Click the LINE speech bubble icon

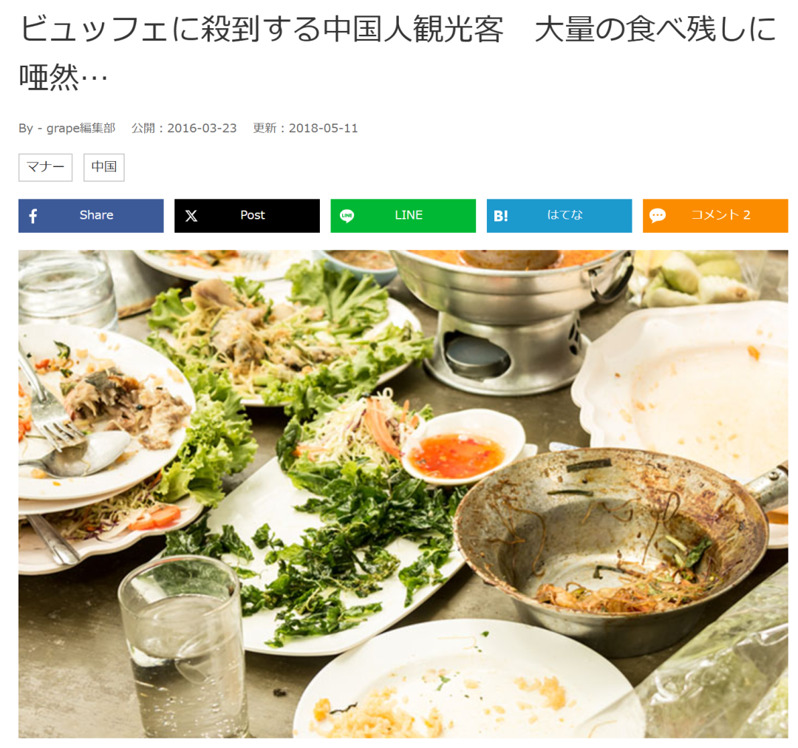coord(347,216)
